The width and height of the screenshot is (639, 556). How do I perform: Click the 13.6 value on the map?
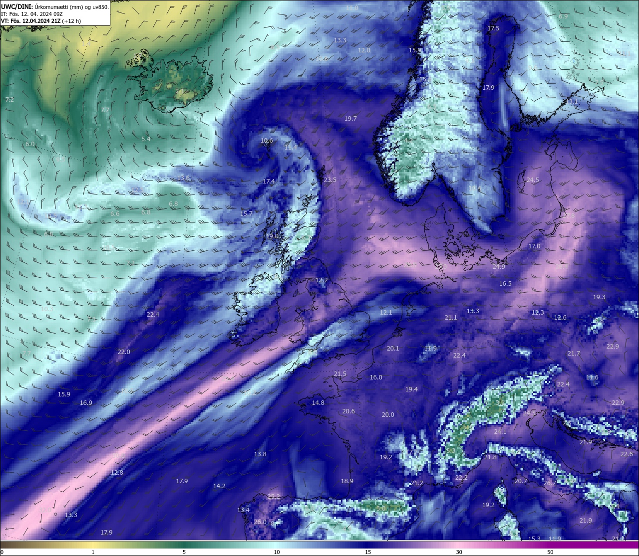click(183, 178)
